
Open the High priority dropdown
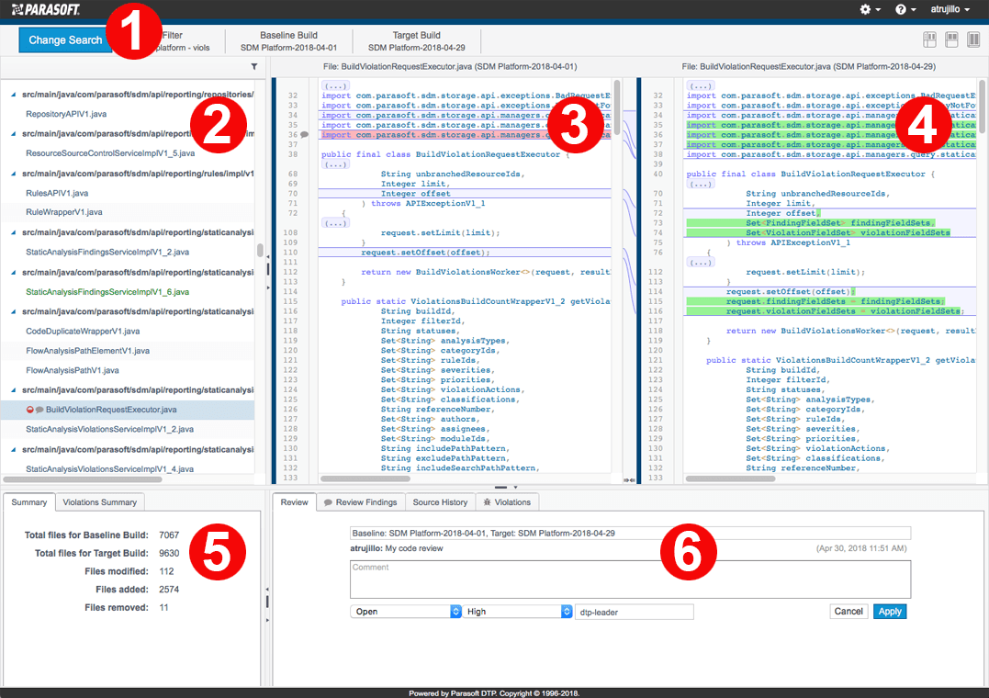click(x=517, y=612)
